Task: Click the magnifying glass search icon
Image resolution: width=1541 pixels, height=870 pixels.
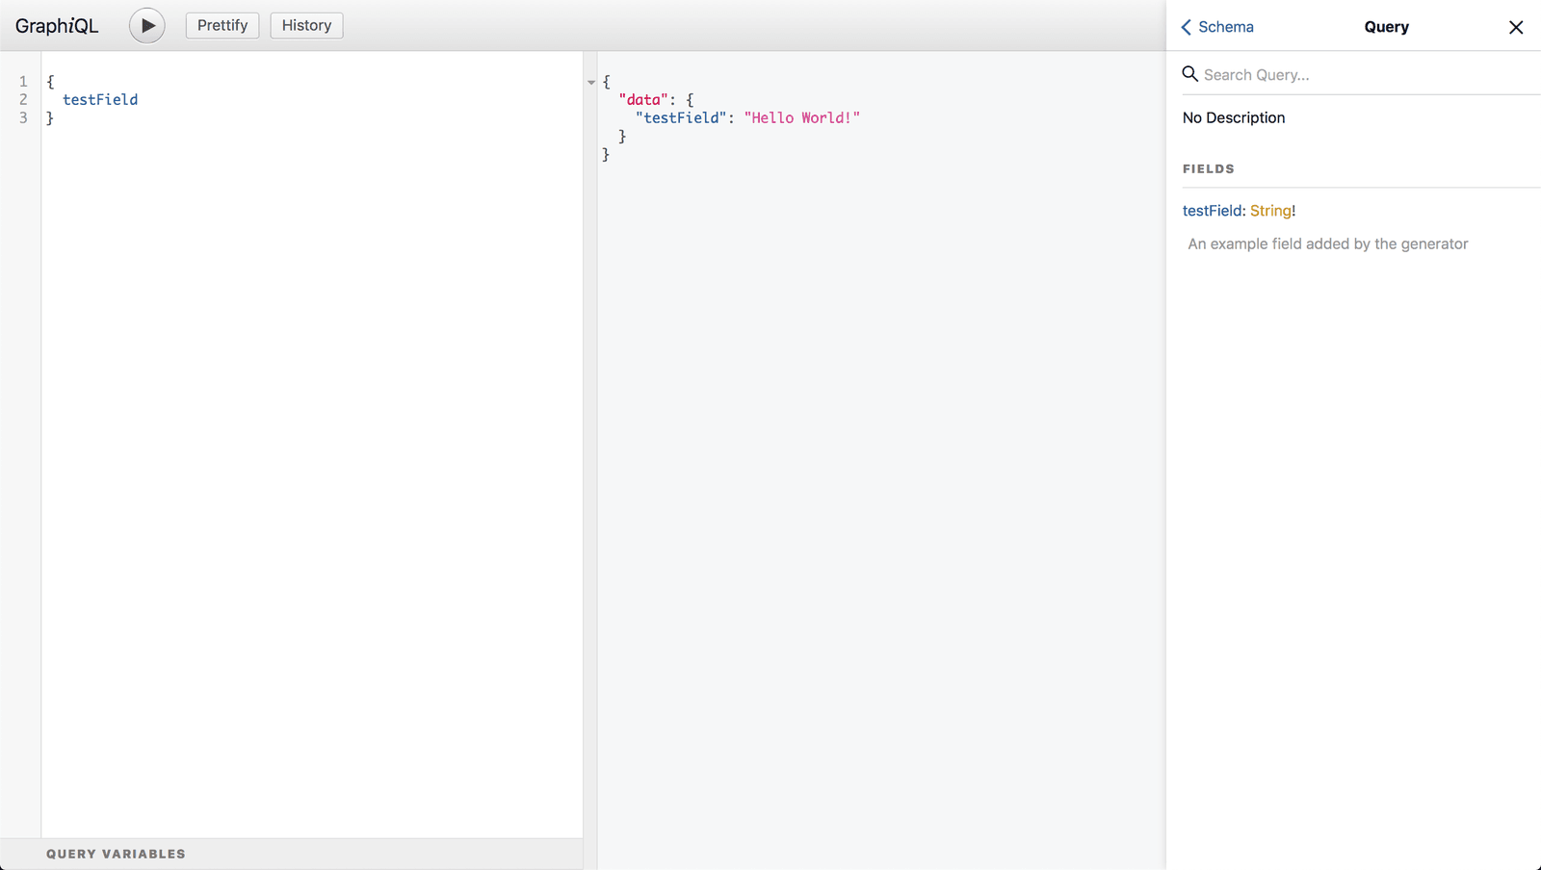Action: coord(1190,73)
